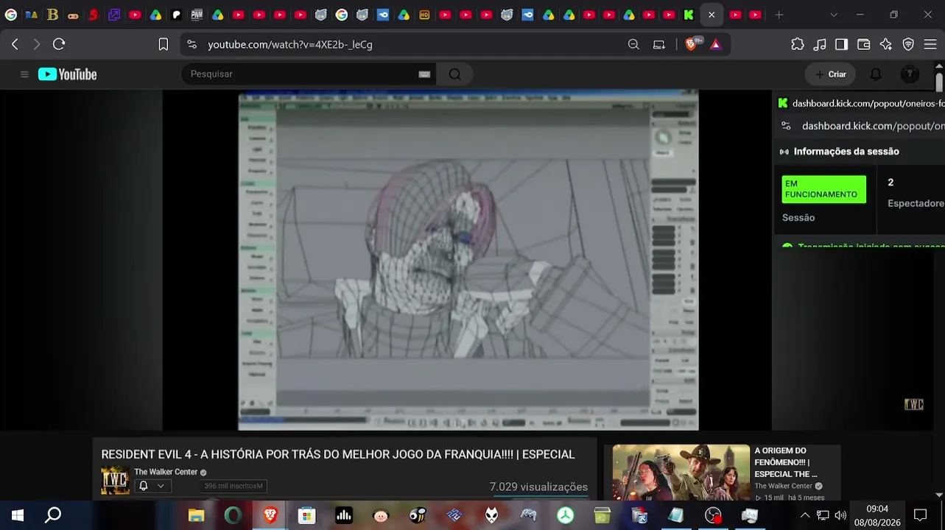The width and height of the screenshot is (945, 530).
Task: Click the Resident Evil 4 video title
Action: (x=338, y=454)
